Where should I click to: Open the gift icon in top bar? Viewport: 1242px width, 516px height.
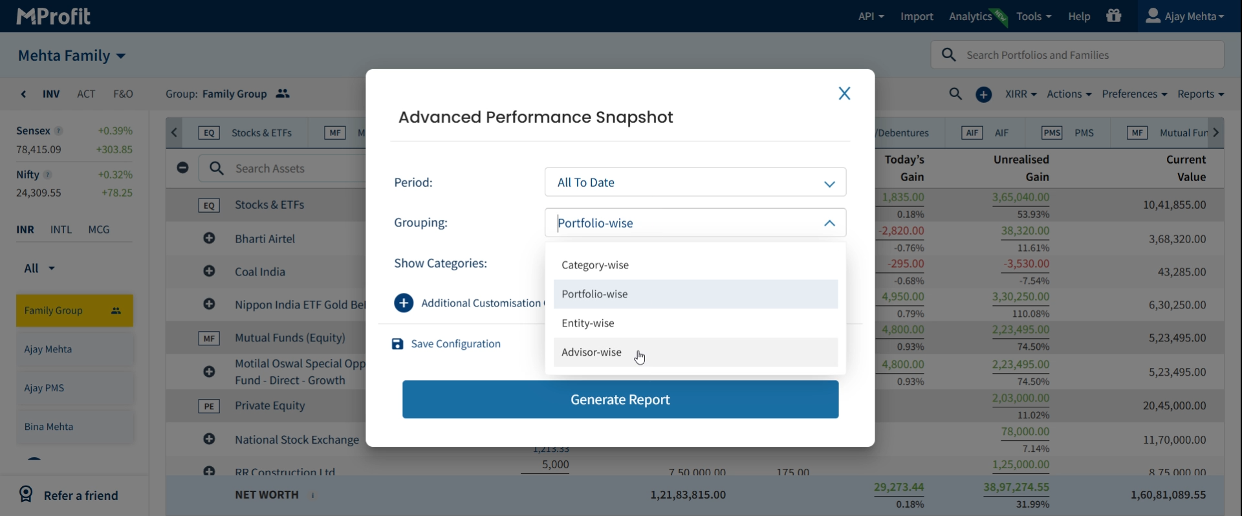(1114, 16)
